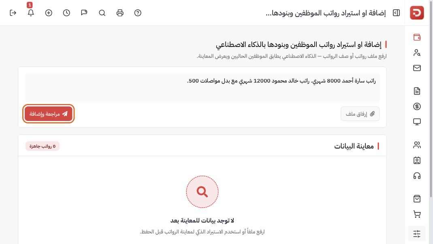Viewport: 433px width, 244px height.
Task: Click the مراجعة وإضافة button
Action: point(48,114)
